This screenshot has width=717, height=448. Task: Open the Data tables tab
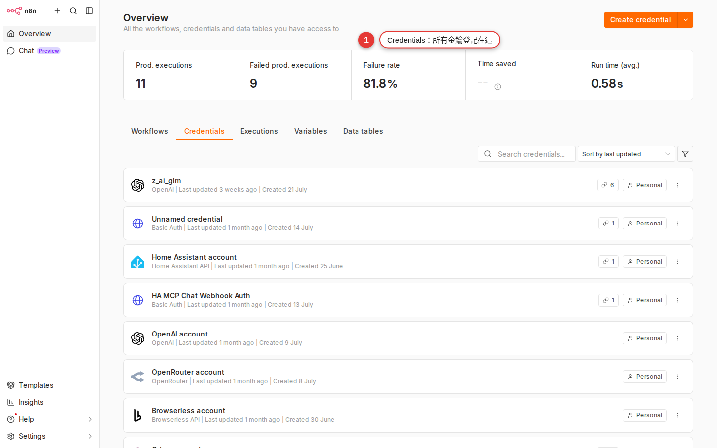click(363, 131)
